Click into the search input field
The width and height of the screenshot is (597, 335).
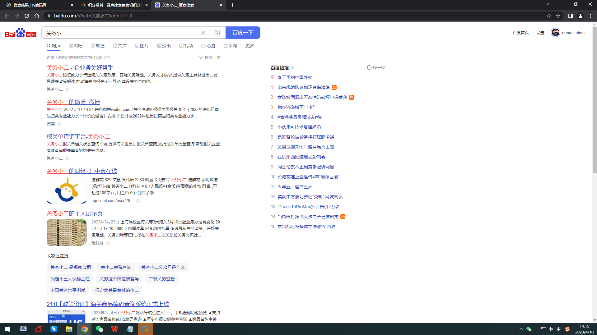[121, 33]
